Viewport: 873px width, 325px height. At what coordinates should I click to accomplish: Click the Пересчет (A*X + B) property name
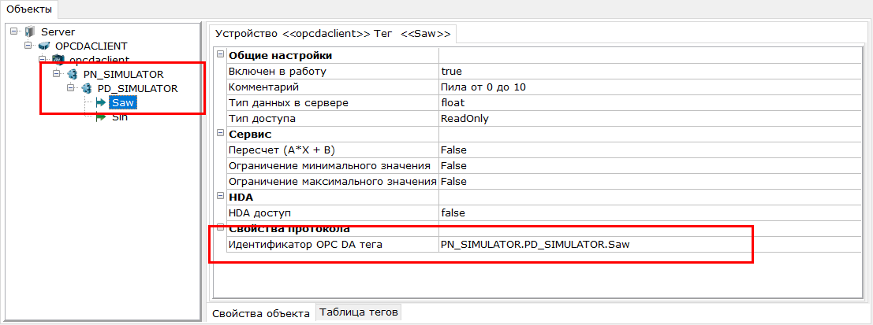click(282, 150)
